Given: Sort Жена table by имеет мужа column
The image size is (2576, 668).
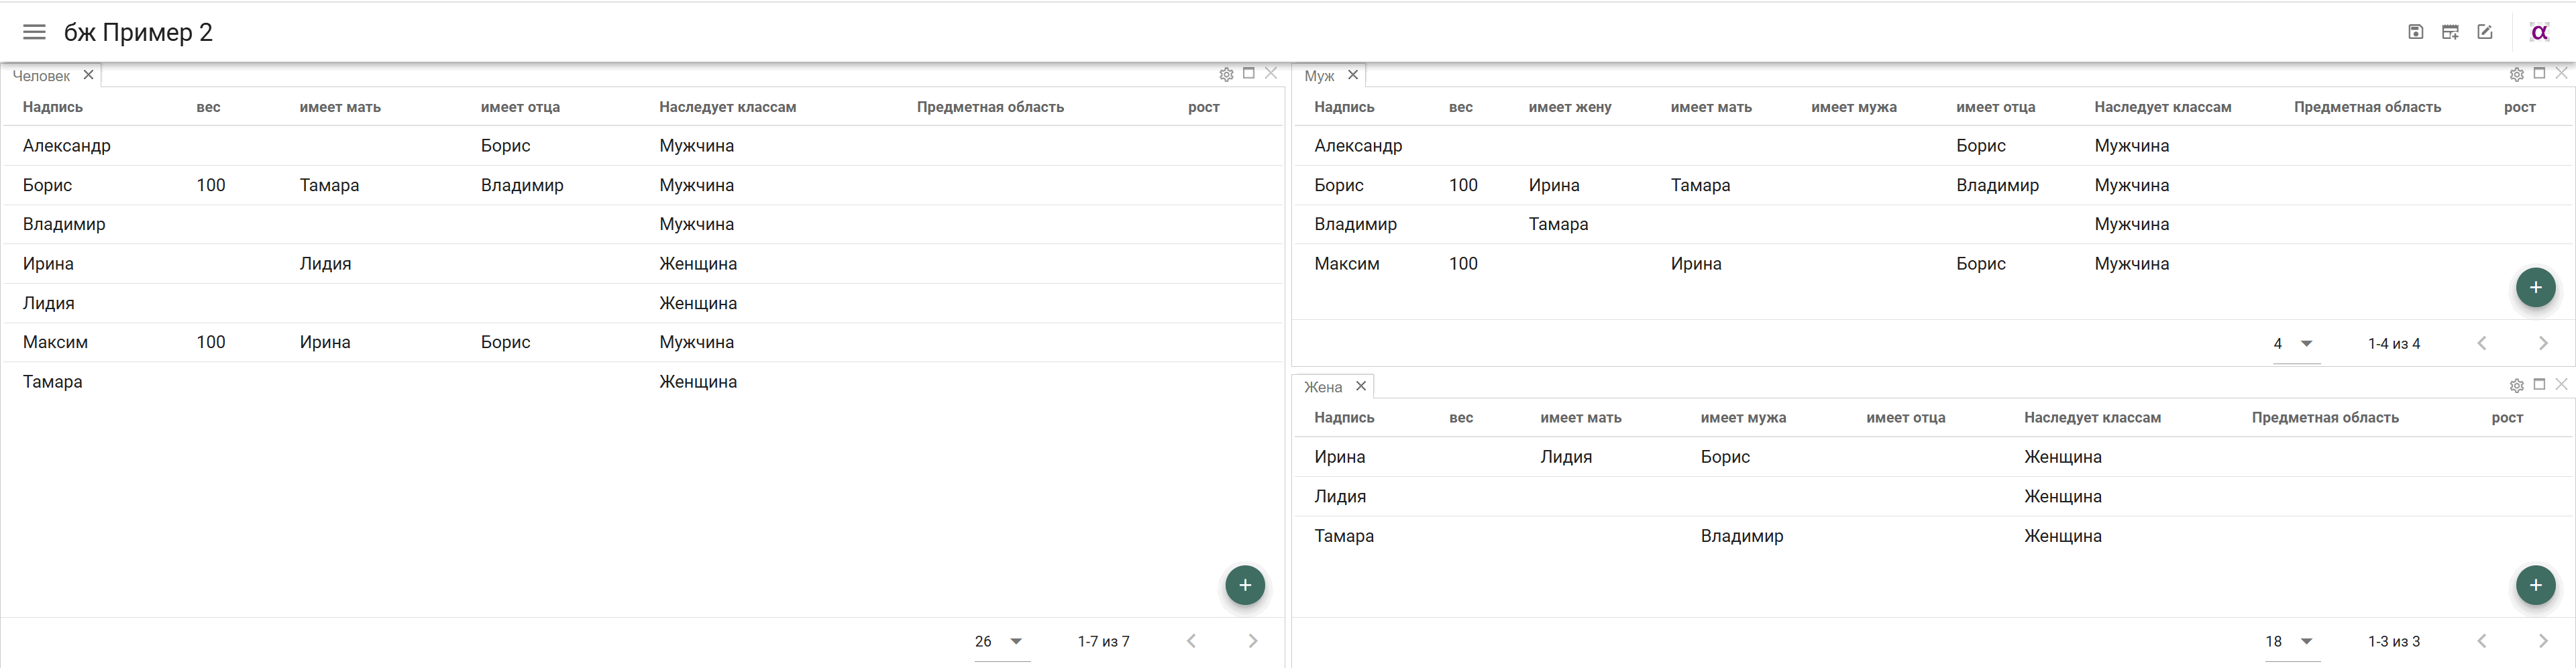Looking at the screenshot, I should click(1743, 418).
